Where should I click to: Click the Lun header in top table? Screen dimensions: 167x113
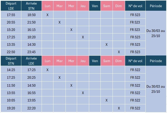48,6
